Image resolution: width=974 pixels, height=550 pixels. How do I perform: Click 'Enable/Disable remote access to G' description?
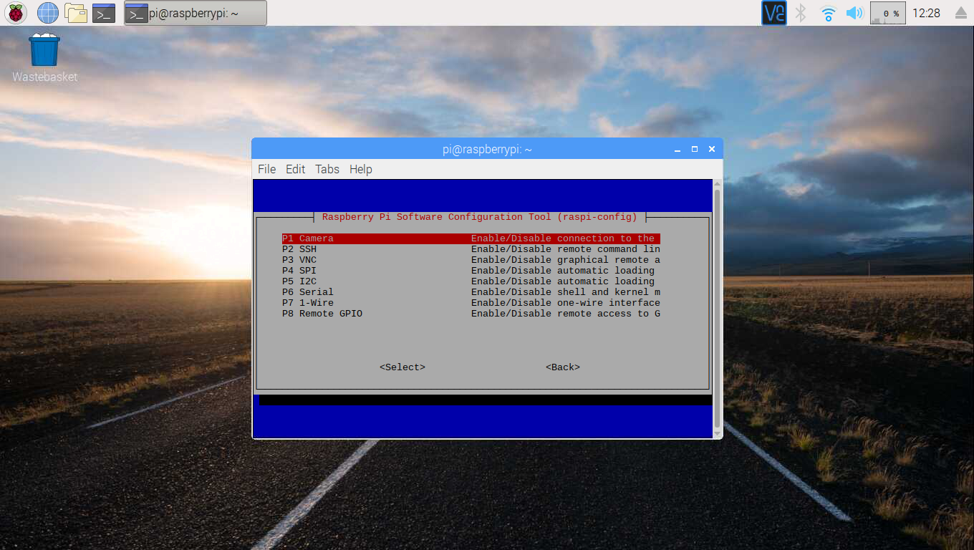pos(566,314)
